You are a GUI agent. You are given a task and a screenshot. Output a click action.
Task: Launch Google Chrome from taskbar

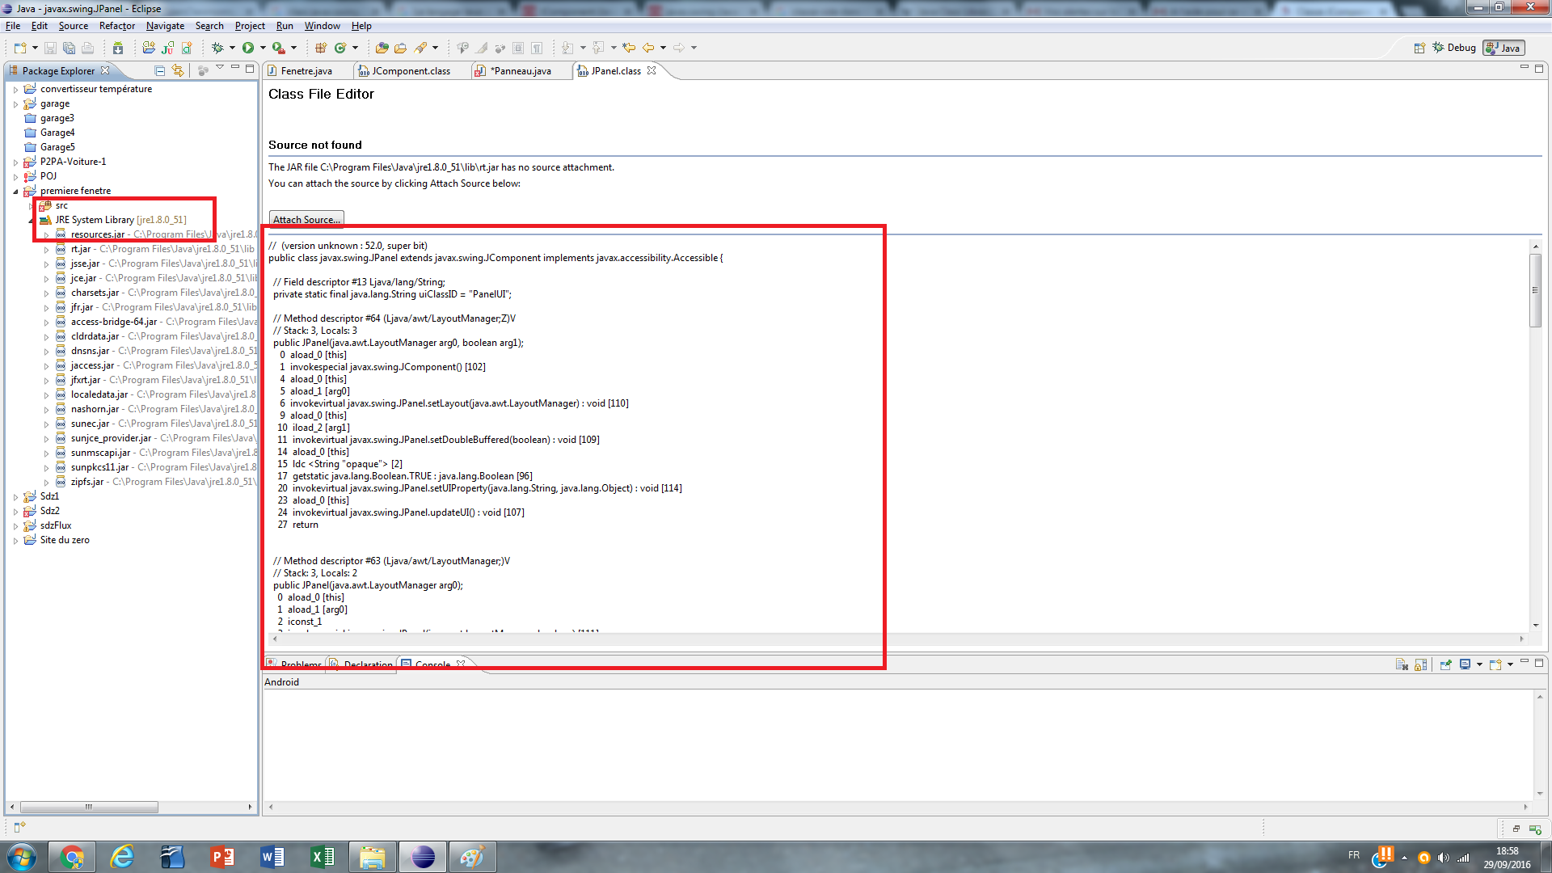pos(72,857)
